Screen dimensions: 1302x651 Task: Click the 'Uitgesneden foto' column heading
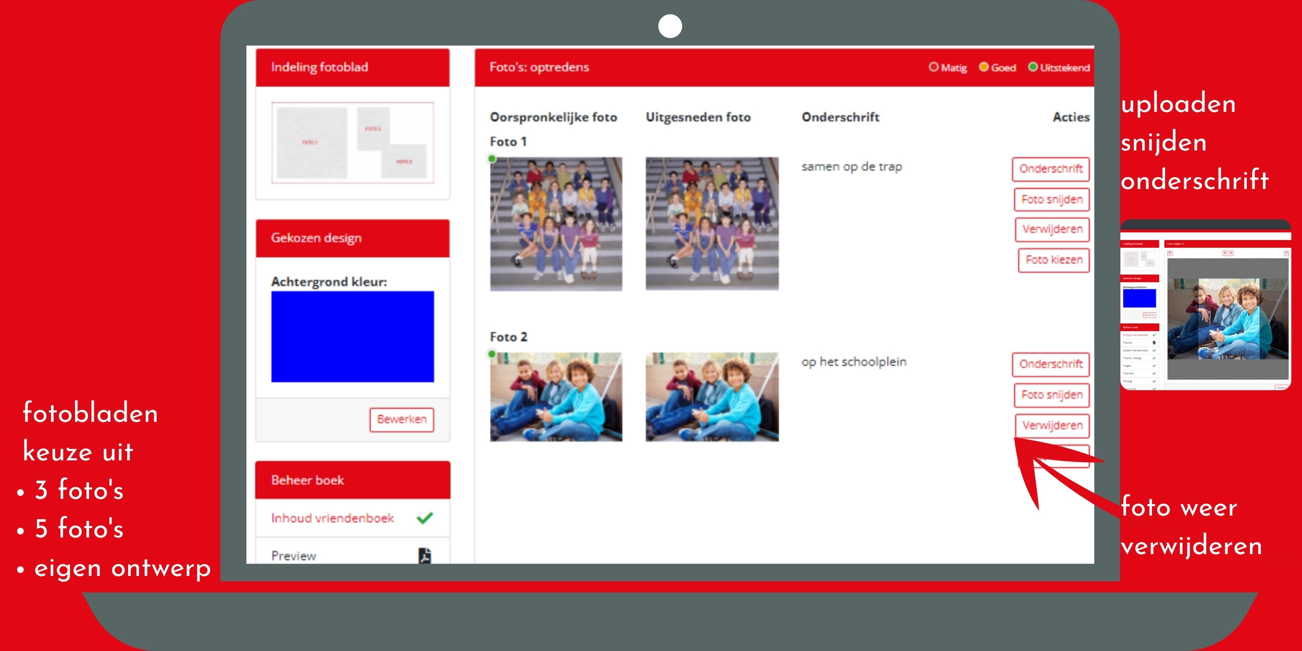(698, 117)
